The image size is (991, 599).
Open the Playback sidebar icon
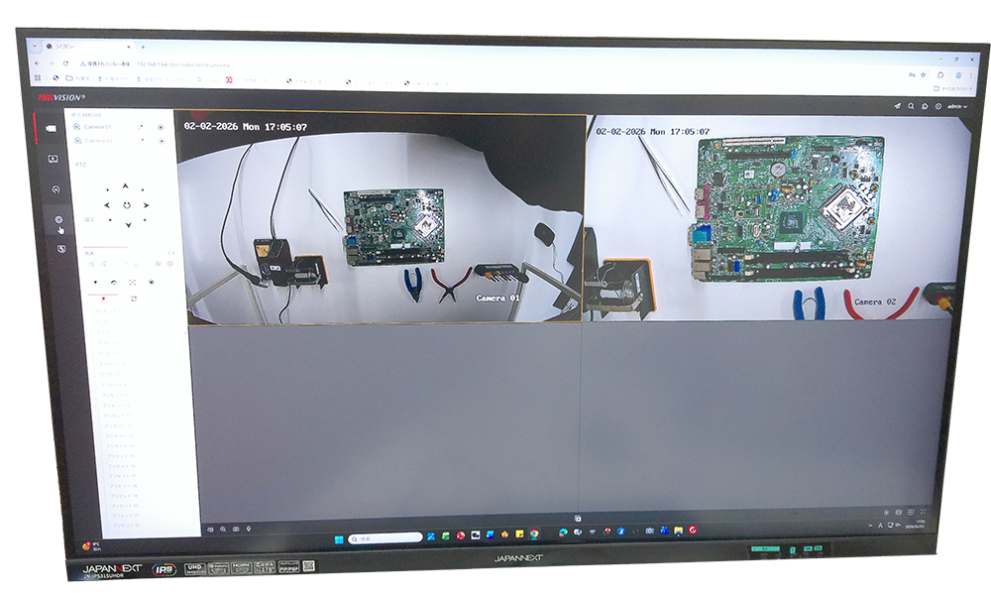tap(54, 159)
